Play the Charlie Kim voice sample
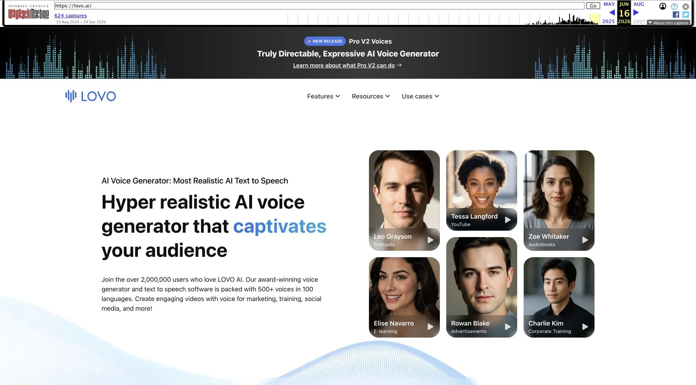This screenshot has height=385, width=696. tap(585, 327)
